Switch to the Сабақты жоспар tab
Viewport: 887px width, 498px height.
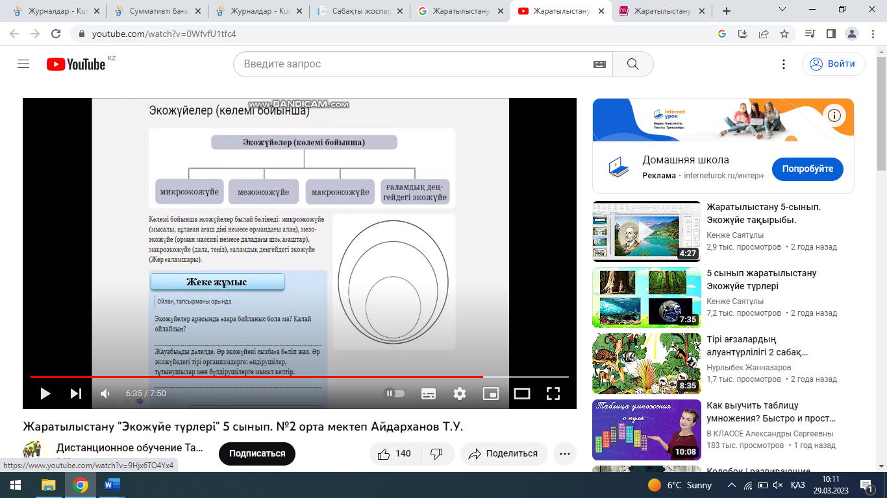coord(360,11)
